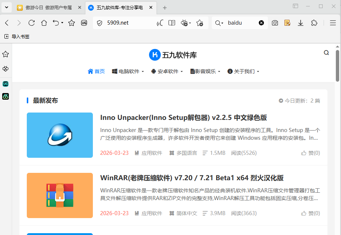Like the Inno Unpacker post
Image resolution: width=341 pixels, height=235 pixels.
coord(311,153)
